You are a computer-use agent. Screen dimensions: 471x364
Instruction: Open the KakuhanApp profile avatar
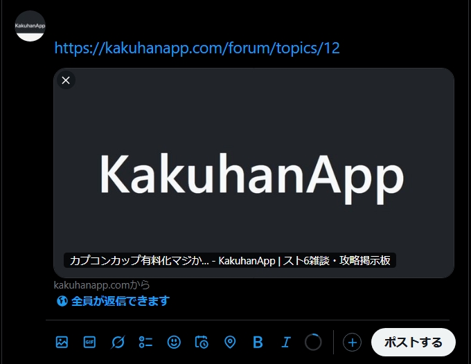pyautogui.click(x=30, y=26)
